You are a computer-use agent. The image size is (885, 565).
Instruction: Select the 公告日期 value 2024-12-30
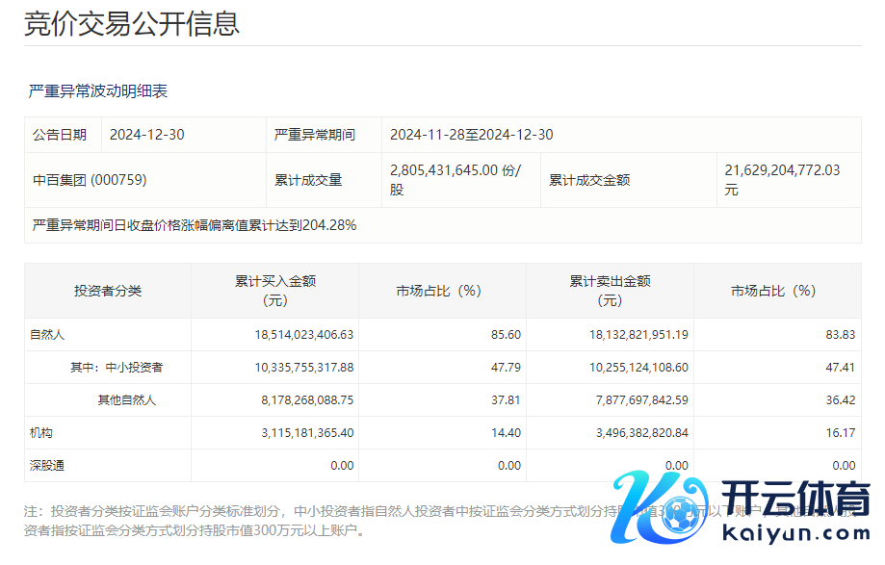(x=146, y=135)
